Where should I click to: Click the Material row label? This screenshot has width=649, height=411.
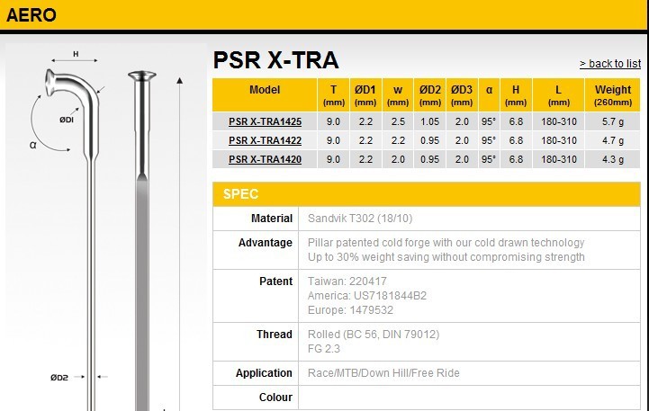point(272,219)
